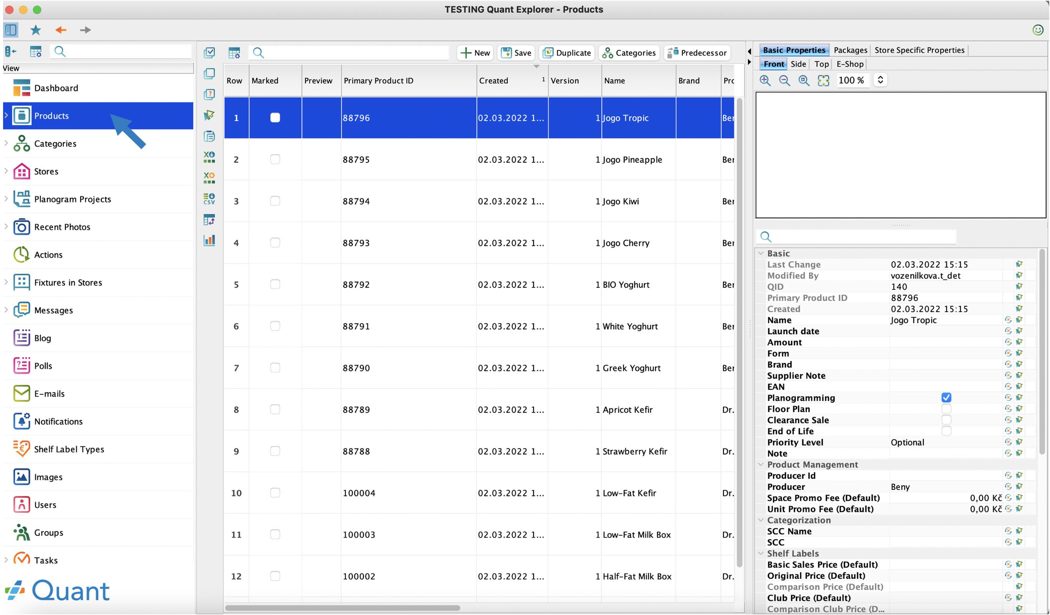
Task: Collapse the Product Management section
Action: pos(761,465)
